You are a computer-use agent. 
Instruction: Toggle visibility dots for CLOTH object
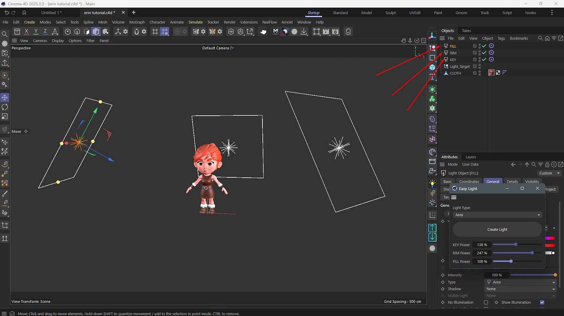(480, 73)
